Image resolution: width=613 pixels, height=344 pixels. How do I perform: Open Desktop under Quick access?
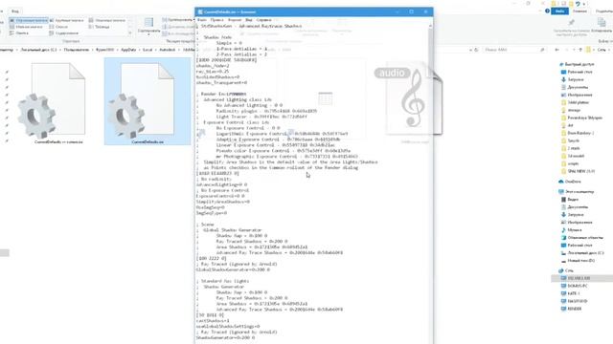[577, 73]
